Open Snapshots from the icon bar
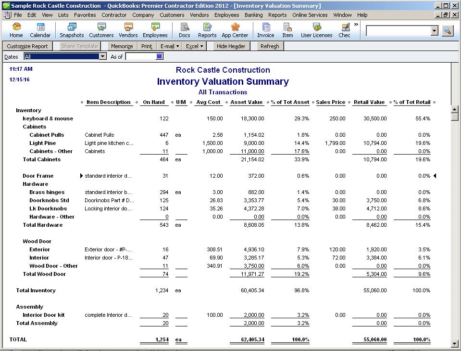 point(72,30)
